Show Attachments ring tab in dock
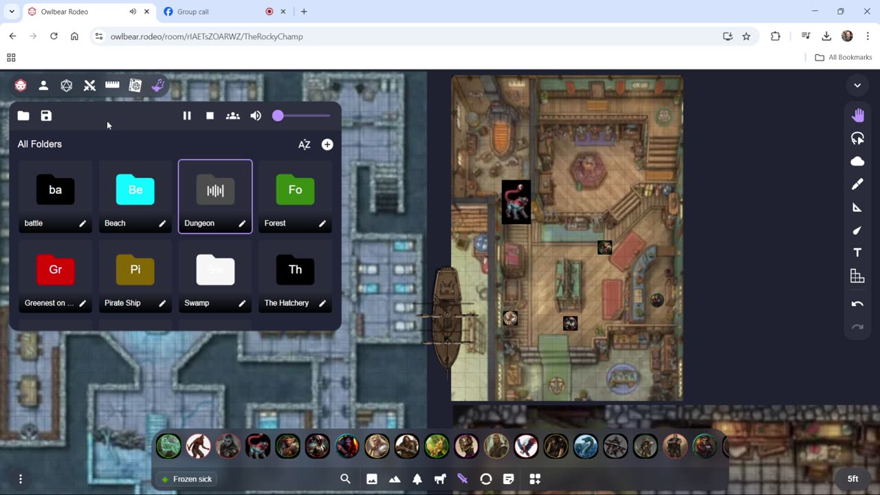This screenshot has width=880, height=495. [486, 479]
